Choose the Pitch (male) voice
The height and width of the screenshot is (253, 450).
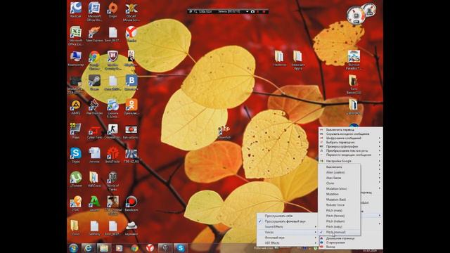(339, 210)
